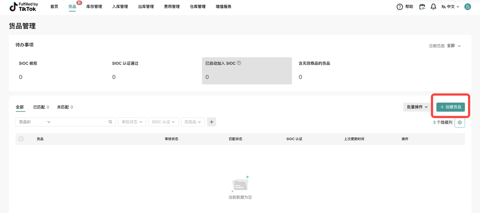Click the Fulfilled by TikTok logo

[24, 7]
